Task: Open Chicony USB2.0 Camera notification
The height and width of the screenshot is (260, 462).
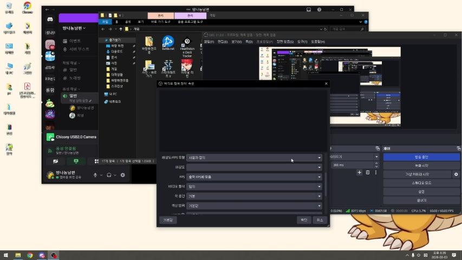Action: (72, 137)
